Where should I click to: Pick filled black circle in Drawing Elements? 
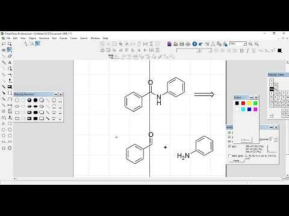(x=36, y=100)
